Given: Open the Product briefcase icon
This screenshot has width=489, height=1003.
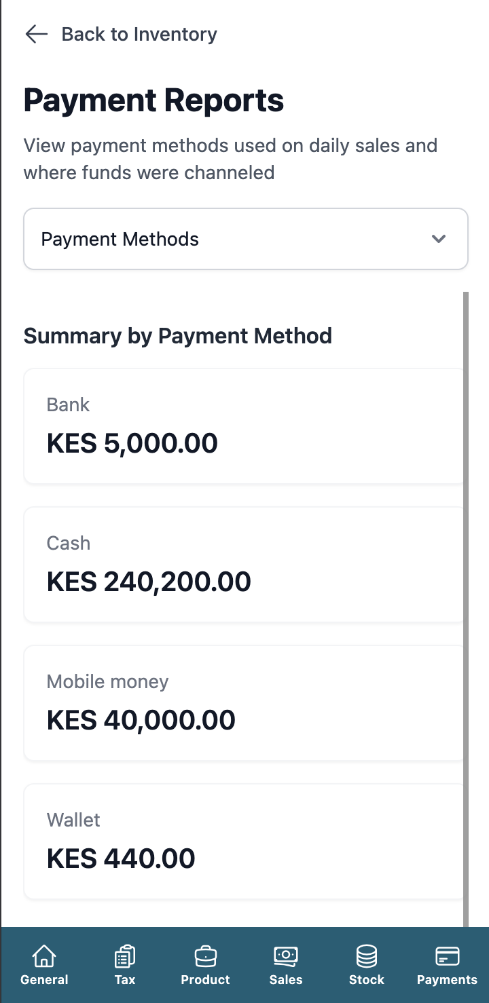Looking at the screenshot, I should coord(205,955).
